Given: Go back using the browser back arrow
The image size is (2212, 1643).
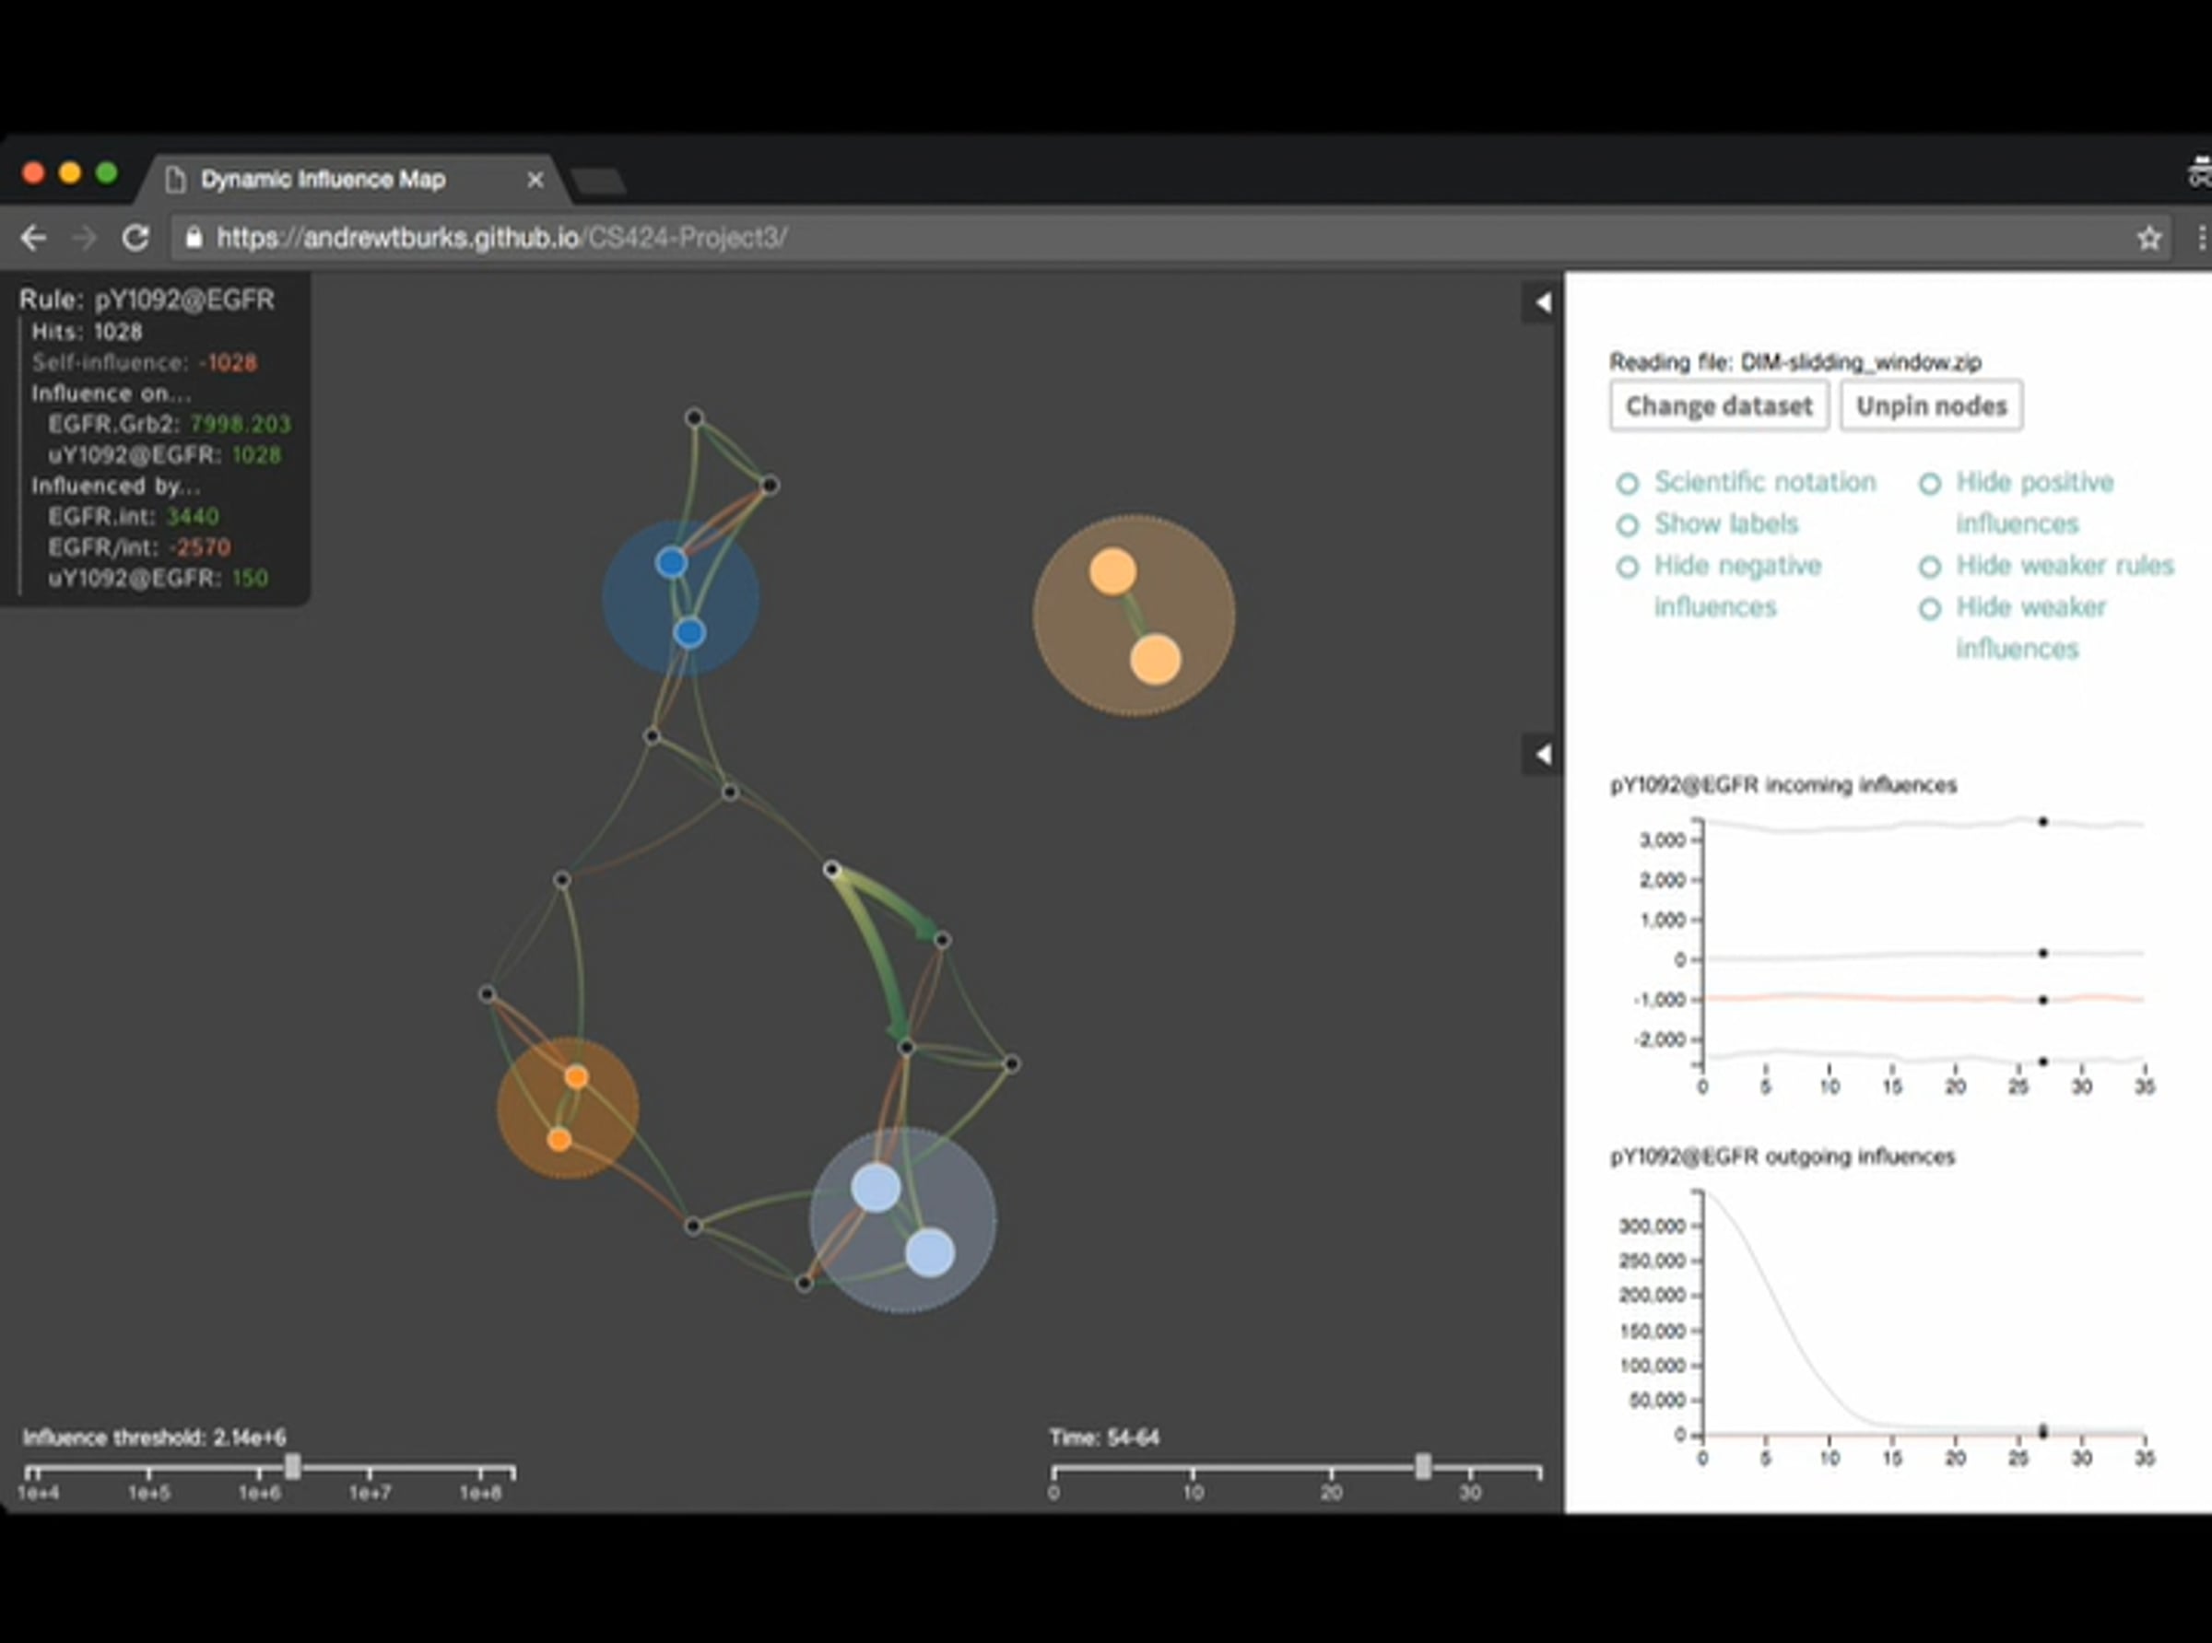Looking at the screenshot, I should tap(34, 238).
